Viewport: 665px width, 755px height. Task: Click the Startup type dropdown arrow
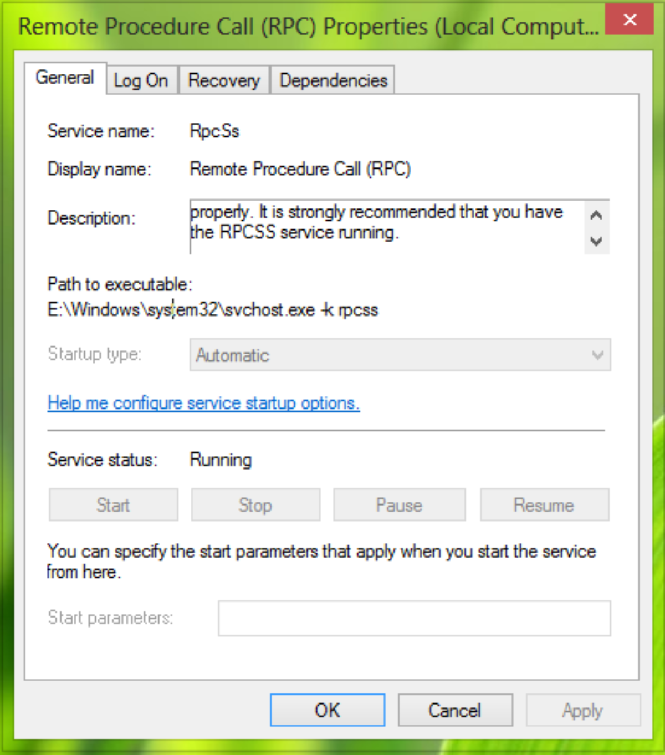[x=597, y=355]
